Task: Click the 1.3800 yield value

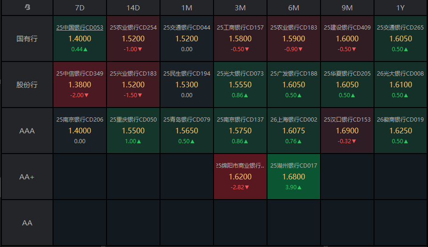Action: pyautogui.click(x=80, y=85)
